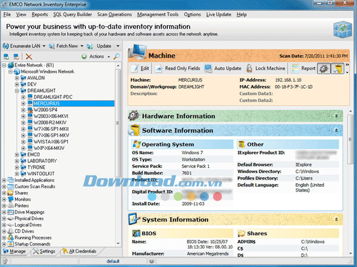Click the Entire Network globe icon

11,65
